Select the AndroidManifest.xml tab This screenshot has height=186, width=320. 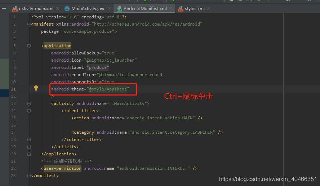click(145, 9)
